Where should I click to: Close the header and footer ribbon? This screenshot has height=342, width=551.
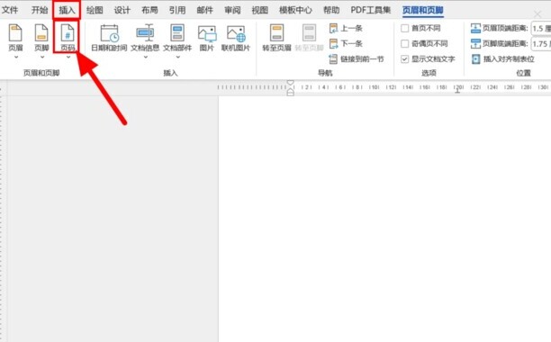[x=537, y=14]
